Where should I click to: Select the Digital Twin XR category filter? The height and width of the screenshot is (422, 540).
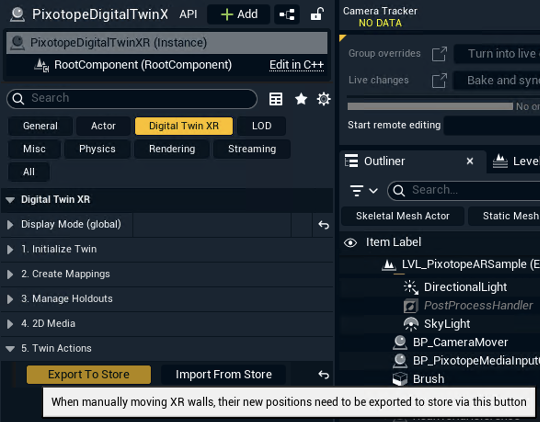pos(184,126)
